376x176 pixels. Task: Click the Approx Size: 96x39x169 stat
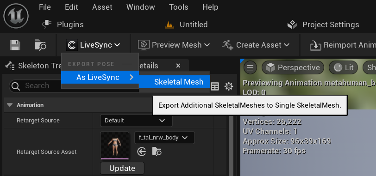(x=287, y=141)
